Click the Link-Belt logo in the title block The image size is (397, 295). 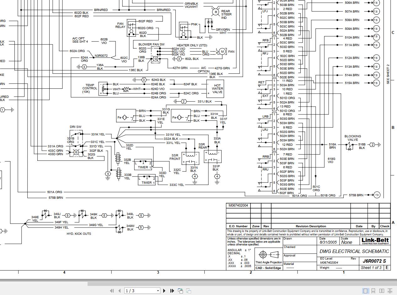tap(375, 241)
